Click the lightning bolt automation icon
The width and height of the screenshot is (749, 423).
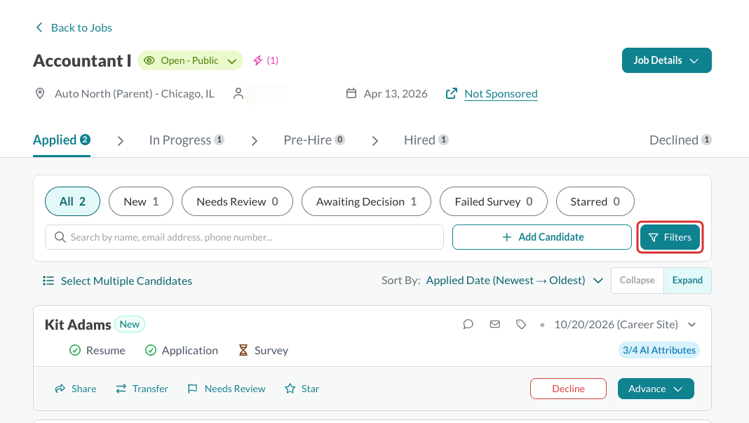tap(258, 60)
